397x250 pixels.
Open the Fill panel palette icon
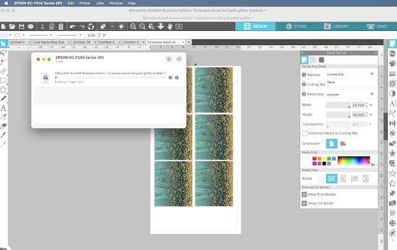coord(392,63)
